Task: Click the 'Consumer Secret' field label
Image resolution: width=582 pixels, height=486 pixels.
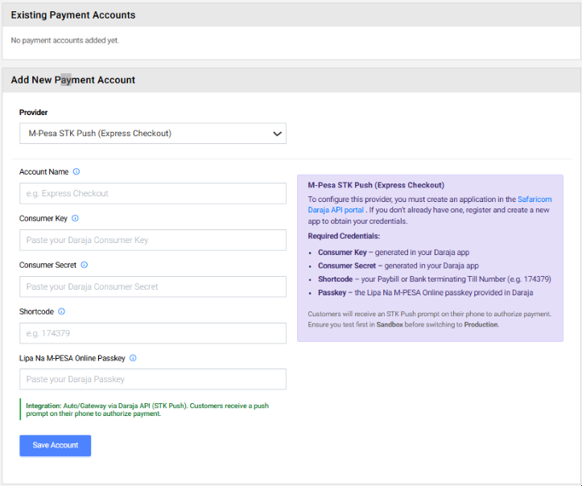Action: tap(47, 265)
